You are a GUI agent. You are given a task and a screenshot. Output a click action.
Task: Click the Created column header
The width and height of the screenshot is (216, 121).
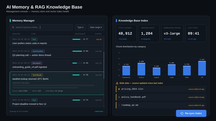[16, 34]
